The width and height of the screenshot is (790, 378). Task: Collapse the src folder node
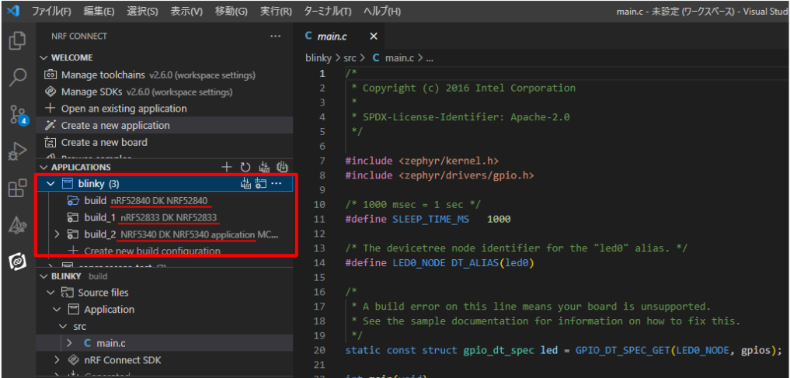62,326
